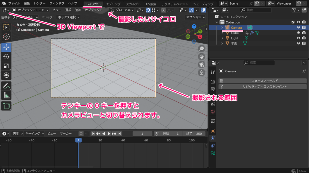Screen dimensions: 309x173
Task: Select the Transform tool in the toolbar
Action: pyautogui.click(x=6, y=75)
